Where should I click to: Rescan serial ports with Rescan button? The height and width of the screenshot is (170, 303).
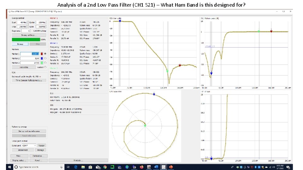pyautogui.click(x=42, y=145)
